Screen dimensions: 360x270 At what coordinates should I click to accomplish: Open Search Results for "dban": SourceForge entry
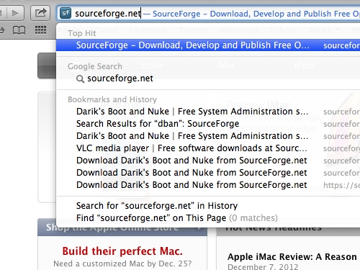tap(208, 124)
